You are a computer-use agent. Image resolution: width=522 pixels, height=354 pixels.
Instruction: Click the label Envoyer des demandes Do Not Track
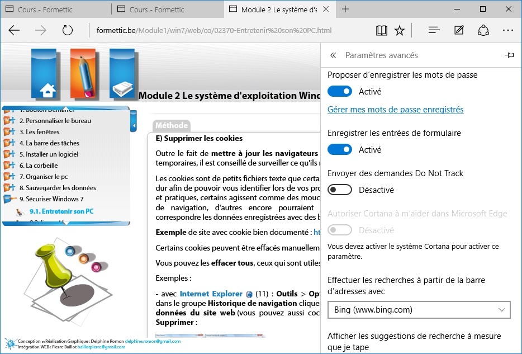tap(396, 173)
